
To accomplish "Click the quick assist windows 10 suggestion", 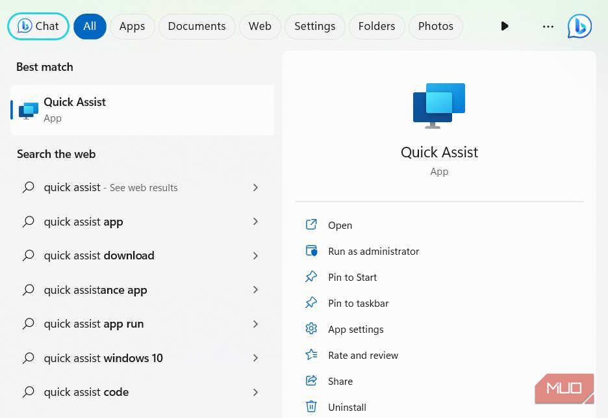I will [x=102, y=358].
